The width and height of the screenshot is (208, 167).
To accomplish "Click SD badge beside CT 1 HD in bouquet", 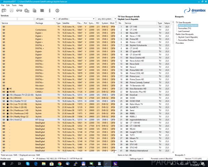I will click(127, 27).
